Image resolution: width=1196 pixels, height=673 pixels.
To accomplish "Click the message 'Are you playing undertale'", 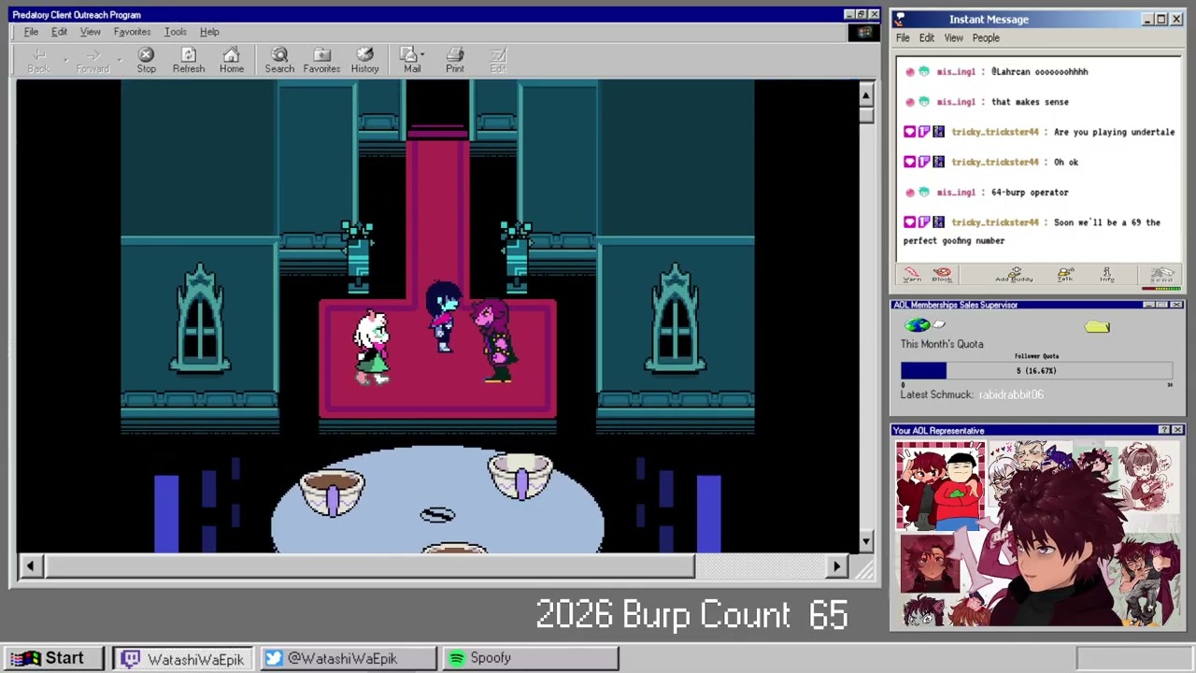I will pyautogui.click(x=1114, y=132).
